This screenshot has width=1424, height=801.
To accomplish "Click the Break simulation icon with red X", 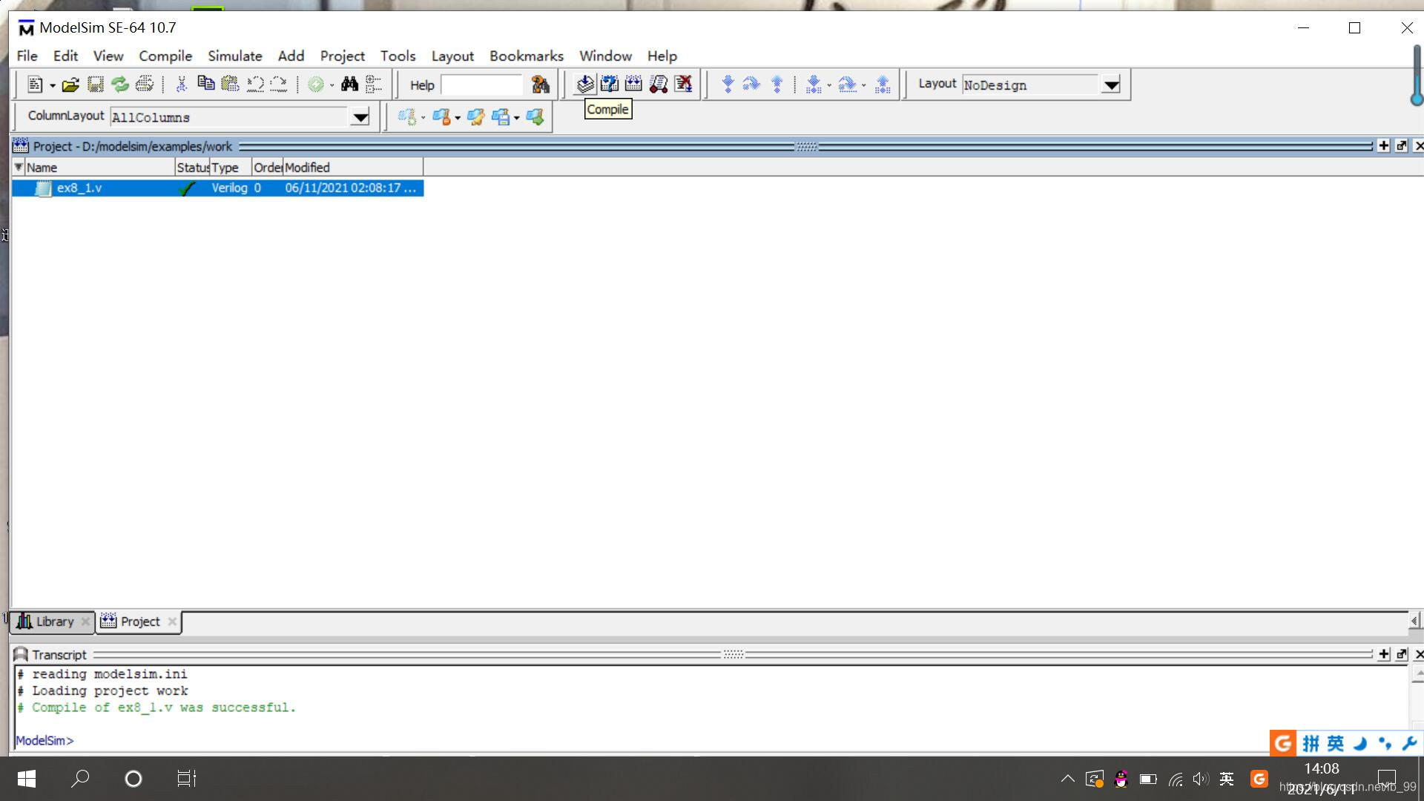I will click(x=683, y=84).
